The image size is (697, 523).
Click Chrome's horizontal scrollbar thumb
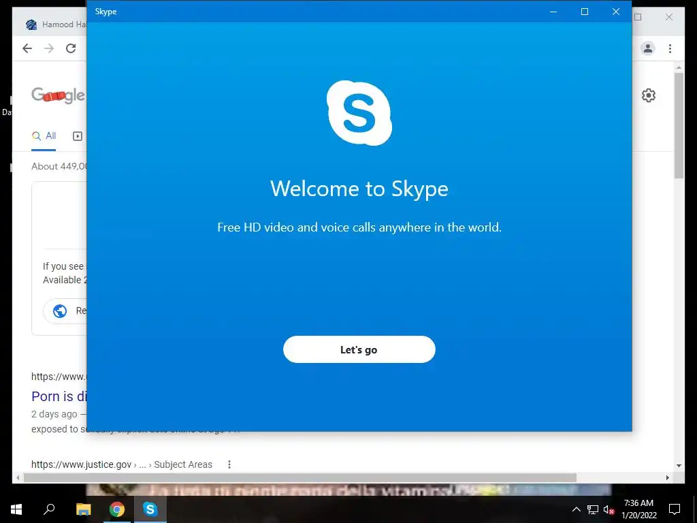click(x=300, y=477)
